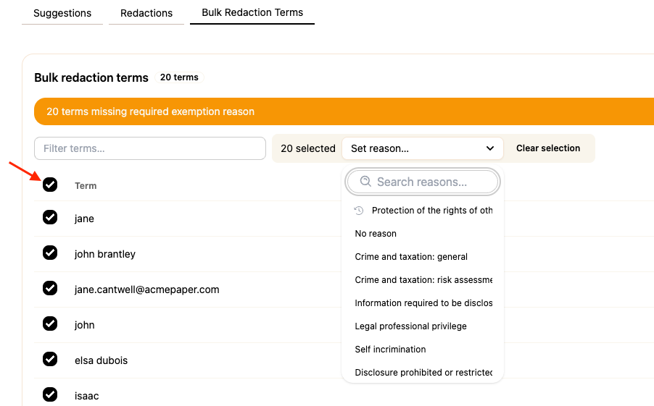Uncheck the jane.cantwell@acmepaper.com checkbox

click(50, 288)
